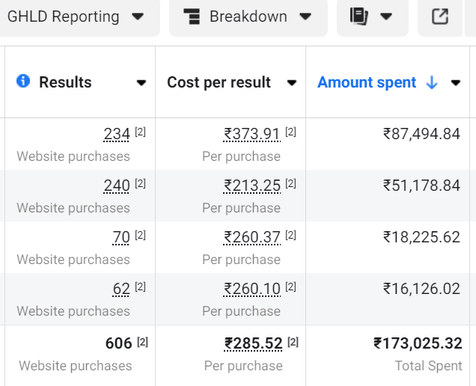Image resolution: width=476 pixels, height=386 pixels.
Task: Click the Results info icon
Action: tap(23, 81)
